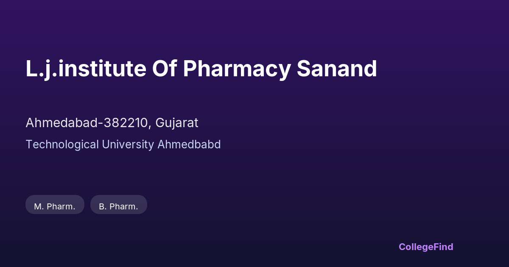Select the B. Pharm. course pill
Image resolution: width=509 pixels, height=267 pixels.
(118, 205)
